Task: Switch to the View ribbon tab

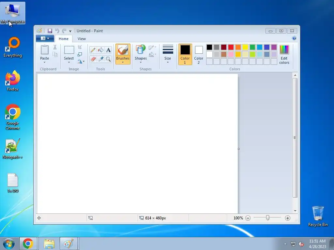Action: point(82,39)
